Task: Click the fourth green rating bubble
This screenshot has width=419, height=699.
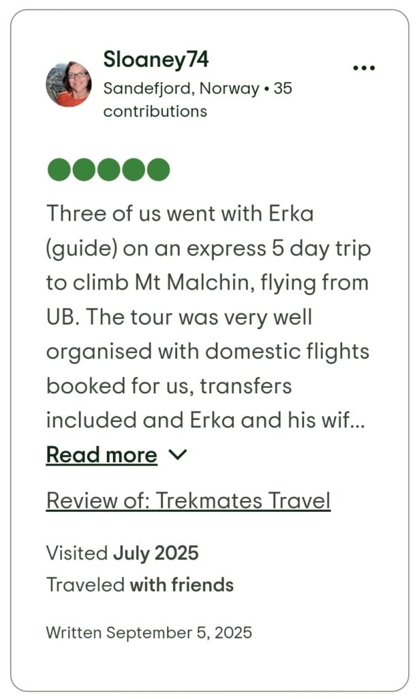Action: click(134, 169)
